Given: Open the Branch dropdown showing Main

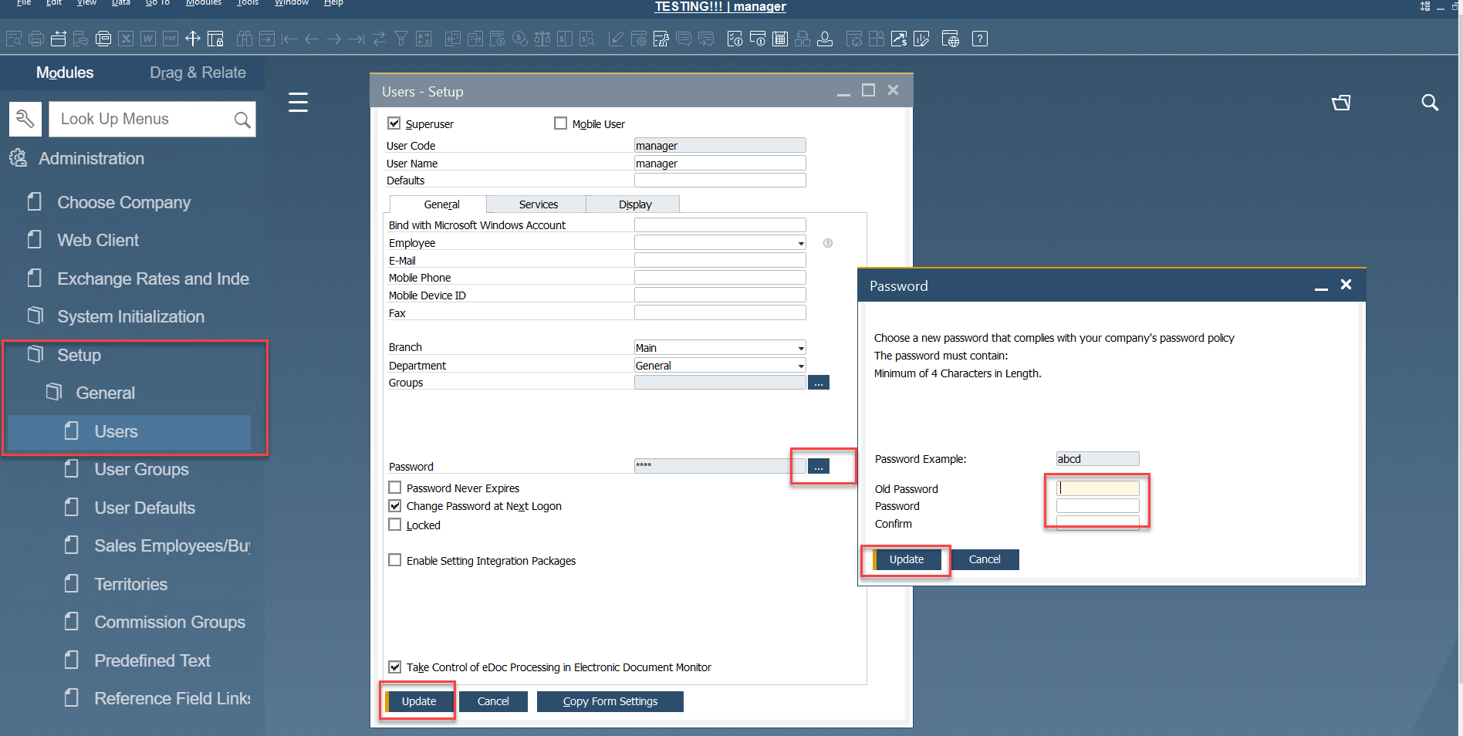Looking at the screenshot, I should click(x=800, y=347).
